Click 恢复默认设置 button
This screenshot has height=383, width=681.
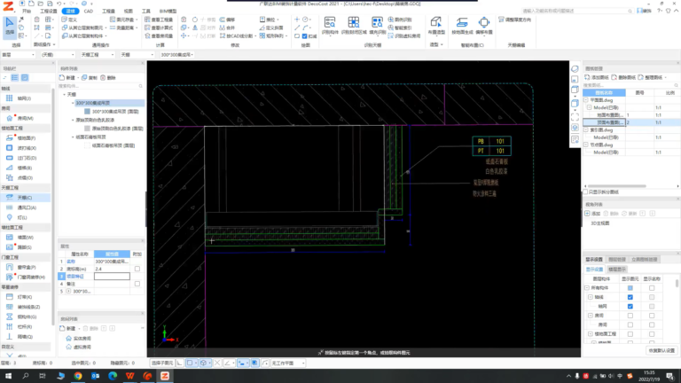coord(661,350)
